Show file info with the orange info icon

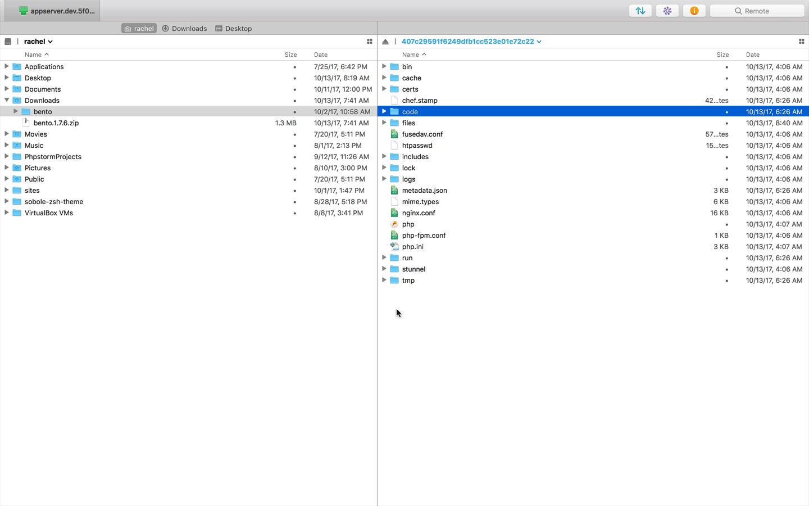pyautogui.click(x=694, y=10)
